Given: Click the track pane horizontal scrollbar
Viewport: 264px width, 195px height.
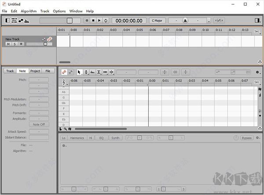Looking at the screenshot, I should 65,62.
